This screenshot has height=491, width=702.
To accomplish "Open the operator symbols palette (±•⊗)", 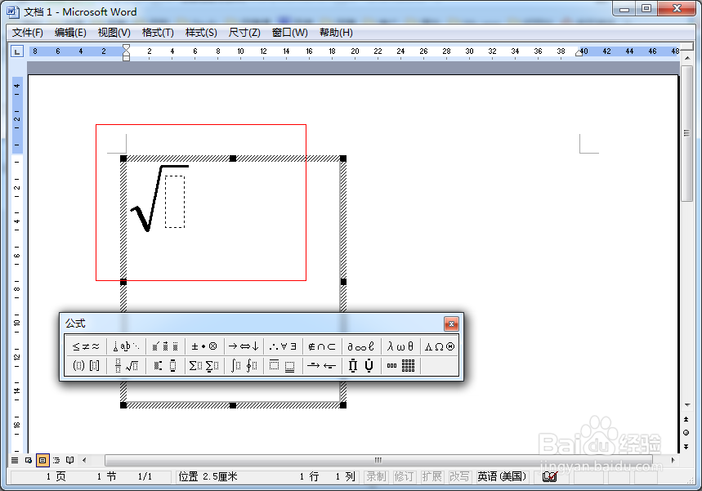I will [204, 346].
